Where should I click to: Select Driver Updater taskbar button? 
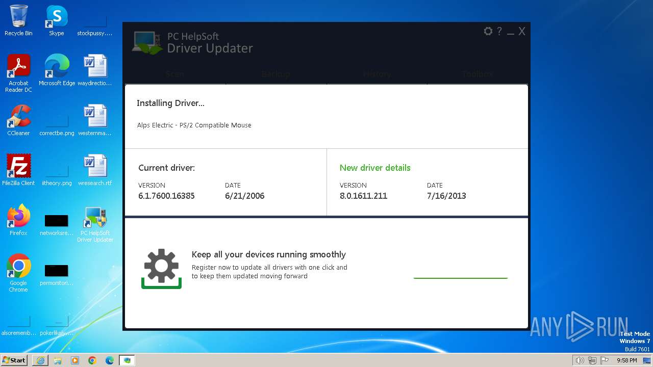[127, 360]
